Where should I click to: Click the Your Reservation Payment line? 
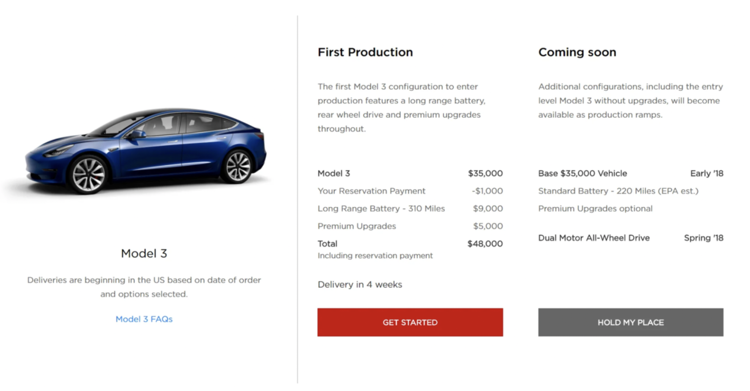click(x=371, y=191)
